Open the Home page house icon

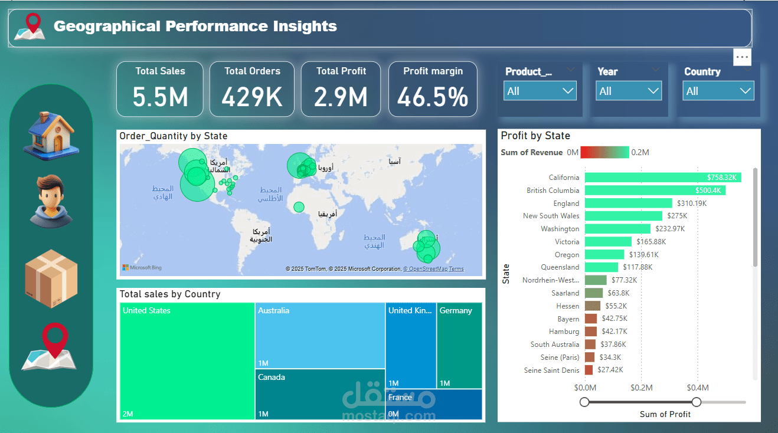51,134
